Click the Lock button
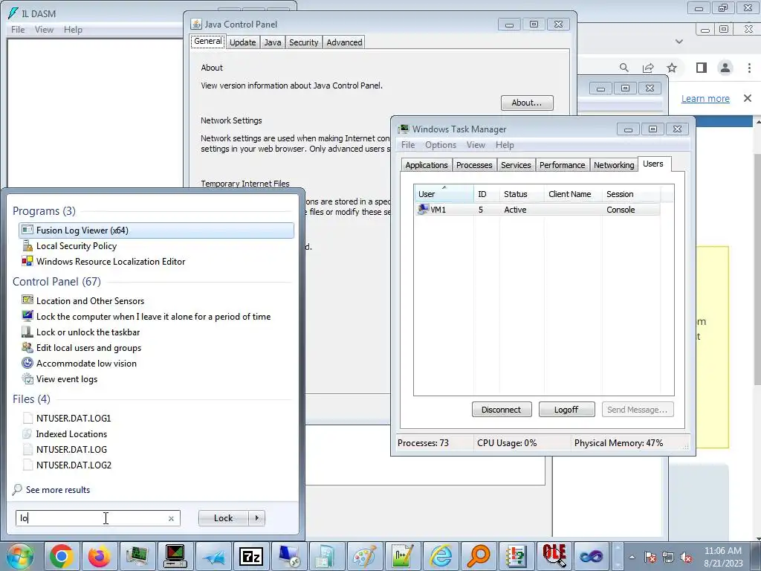761x571 pixels. coord(223,518)
